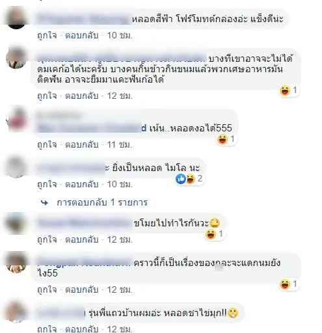Like the 'หลอดสีฟ้า' comment via 'ถูกใจ'
This screenshot has height=333, width=322.
click(47, 35)
